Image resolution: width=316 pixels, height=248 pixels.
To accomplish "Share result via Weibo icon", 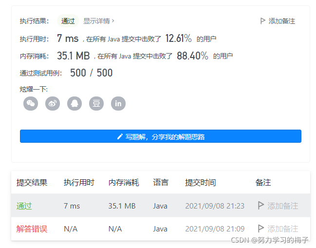I will click(53, 103).
